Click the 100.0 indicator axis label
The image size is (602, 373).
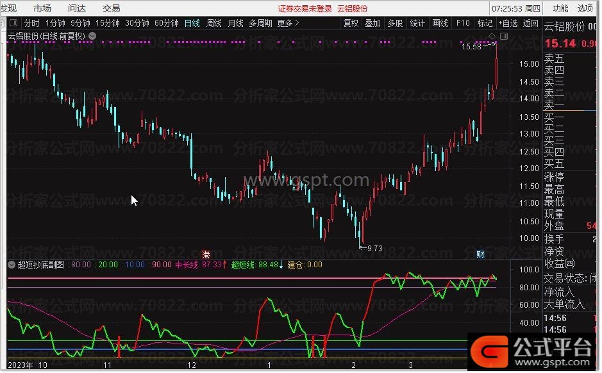tap(529, 270)
